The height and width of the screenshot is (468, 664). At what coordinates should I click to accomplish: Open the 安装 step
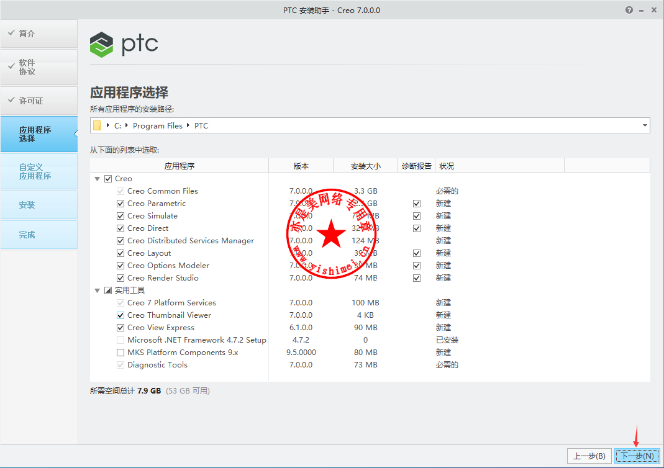pyautogui.click(x=39, y=205)
